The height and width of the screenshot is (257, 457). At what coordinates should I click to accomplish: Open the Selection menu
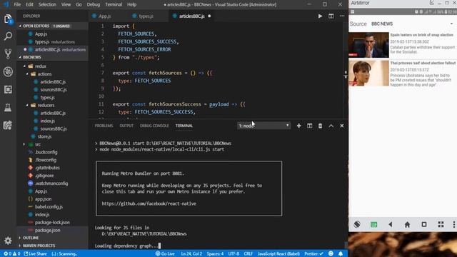[47, 4]
